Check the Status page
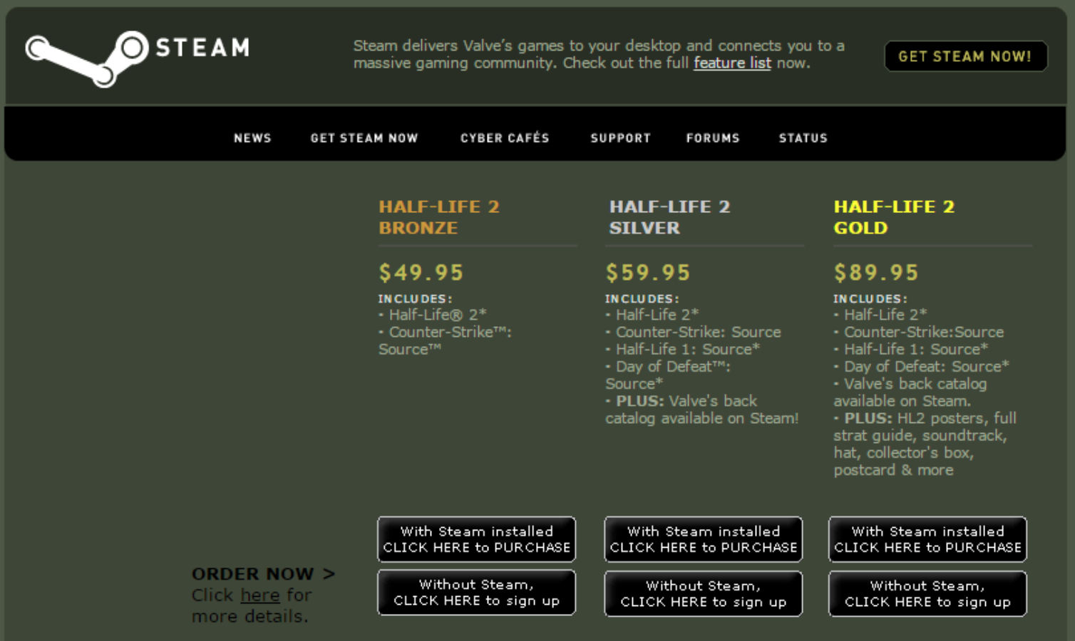Screen dimensions: 1075x641 click(x=803, y=138)
